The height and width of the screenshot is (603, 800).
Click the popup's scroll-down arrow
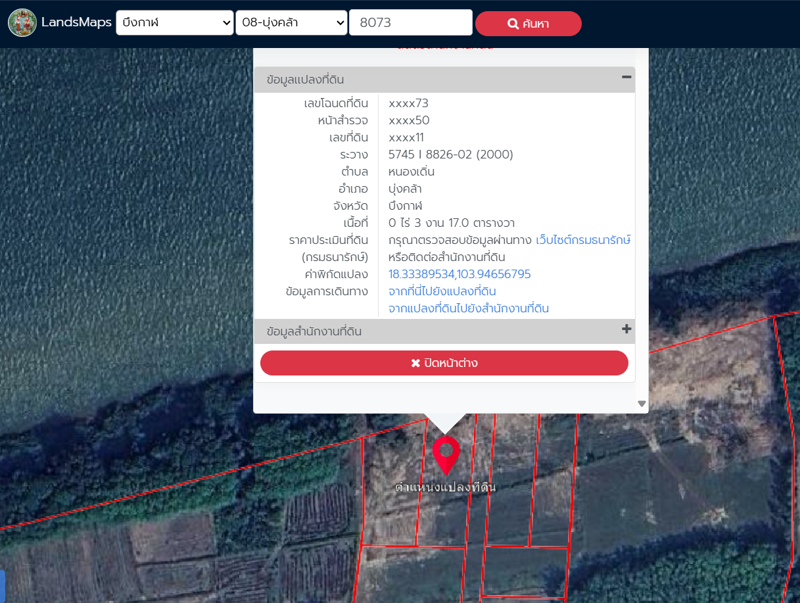(x=642, y=404)
